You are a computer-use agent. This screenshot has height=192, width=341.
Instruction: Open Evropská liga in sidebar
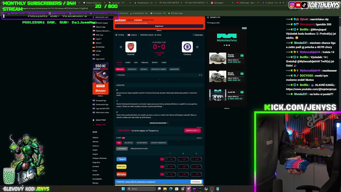[x=101, y=101]
